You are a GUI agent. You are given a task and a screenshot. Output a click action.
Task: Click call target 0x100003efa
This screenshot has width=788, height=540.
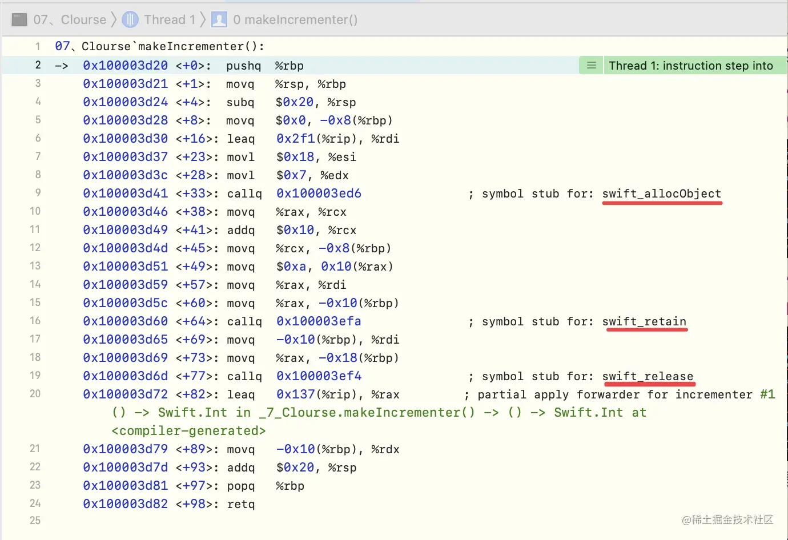[319, 321]
